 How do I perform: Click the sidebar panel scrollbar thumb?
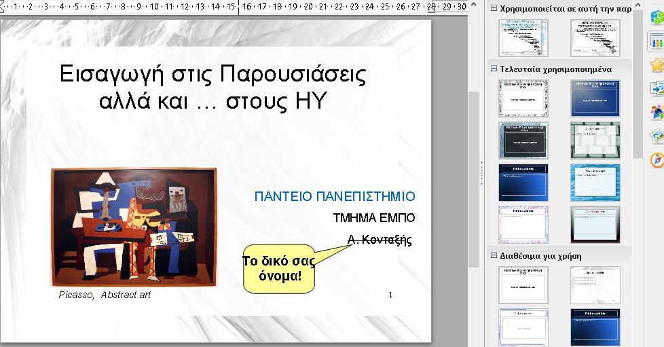[638, 84]
